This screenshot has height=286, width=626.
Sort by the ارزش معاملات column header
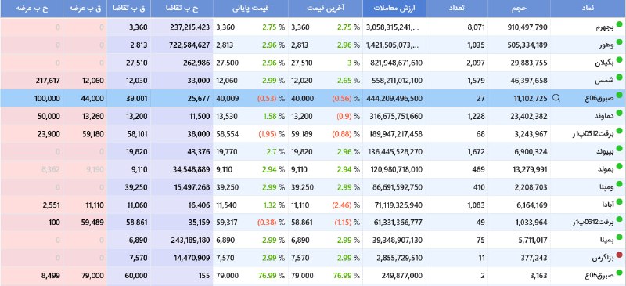(394, 9)
